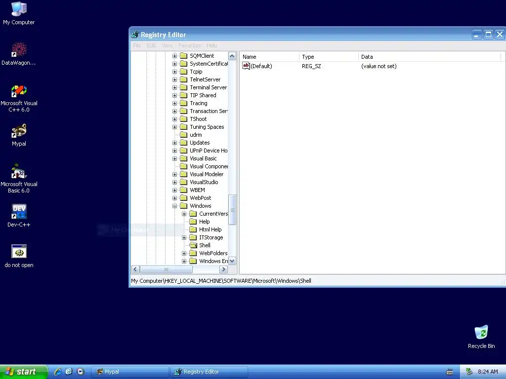The image size is (506, 379).
Task: Click the system tray network icon
Action: click(x=469, y=372)
